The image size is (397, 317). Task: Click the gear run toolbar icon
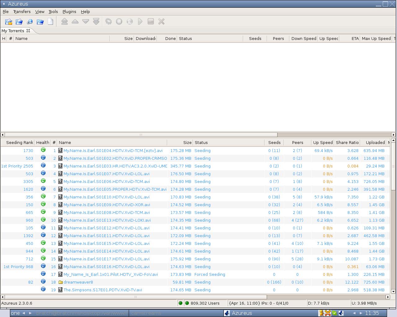(x=109, y=22)
